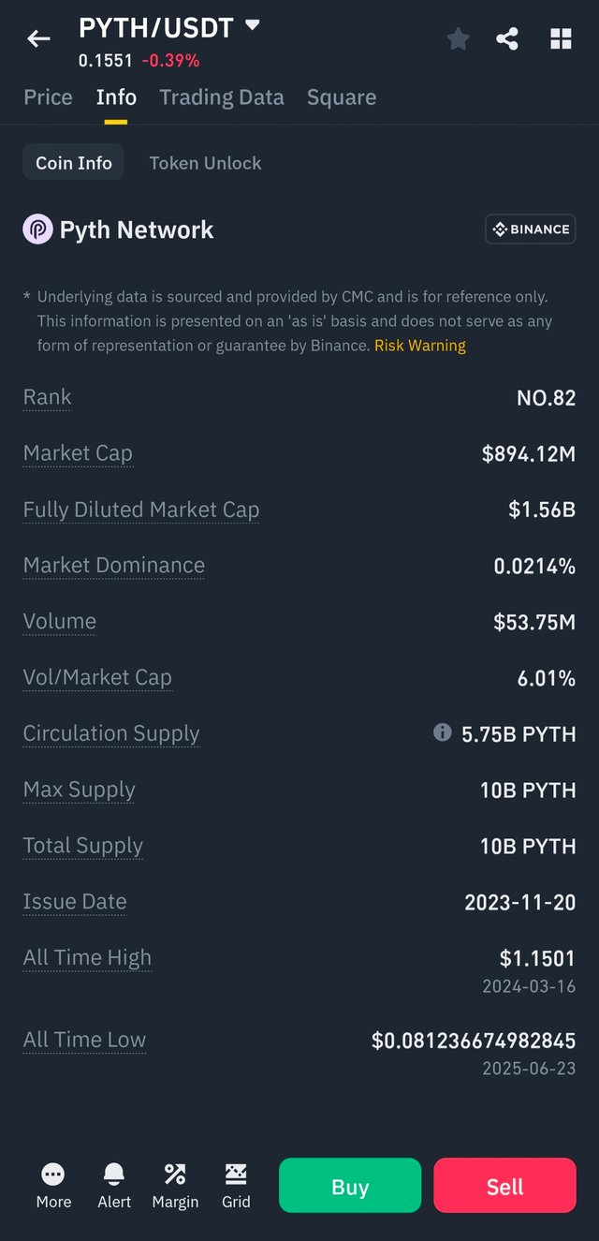Tap the share icon
Screen dimensions: 599x1241
pyautogui.click(x=507, y=38)
